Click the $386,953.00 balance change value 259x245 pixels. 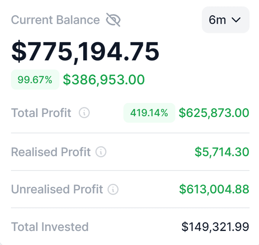(x=104, y=80)
